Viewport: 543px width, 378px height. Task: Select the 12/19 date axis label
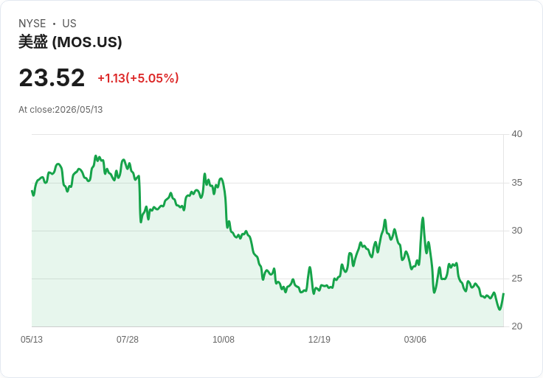[x=319, y=340]
